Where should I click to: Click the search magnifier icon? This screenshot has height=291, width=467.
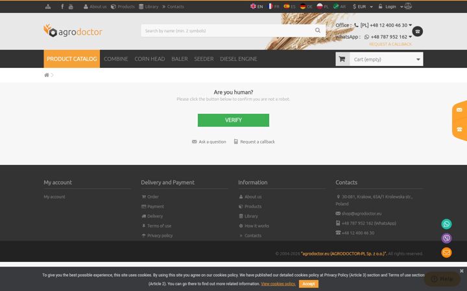(318, 30)
